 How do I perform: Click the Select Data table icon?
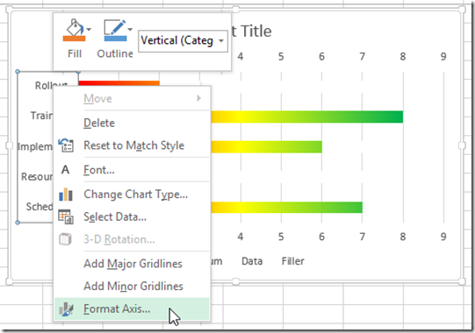pyautogui.click(x=66, y=216)
